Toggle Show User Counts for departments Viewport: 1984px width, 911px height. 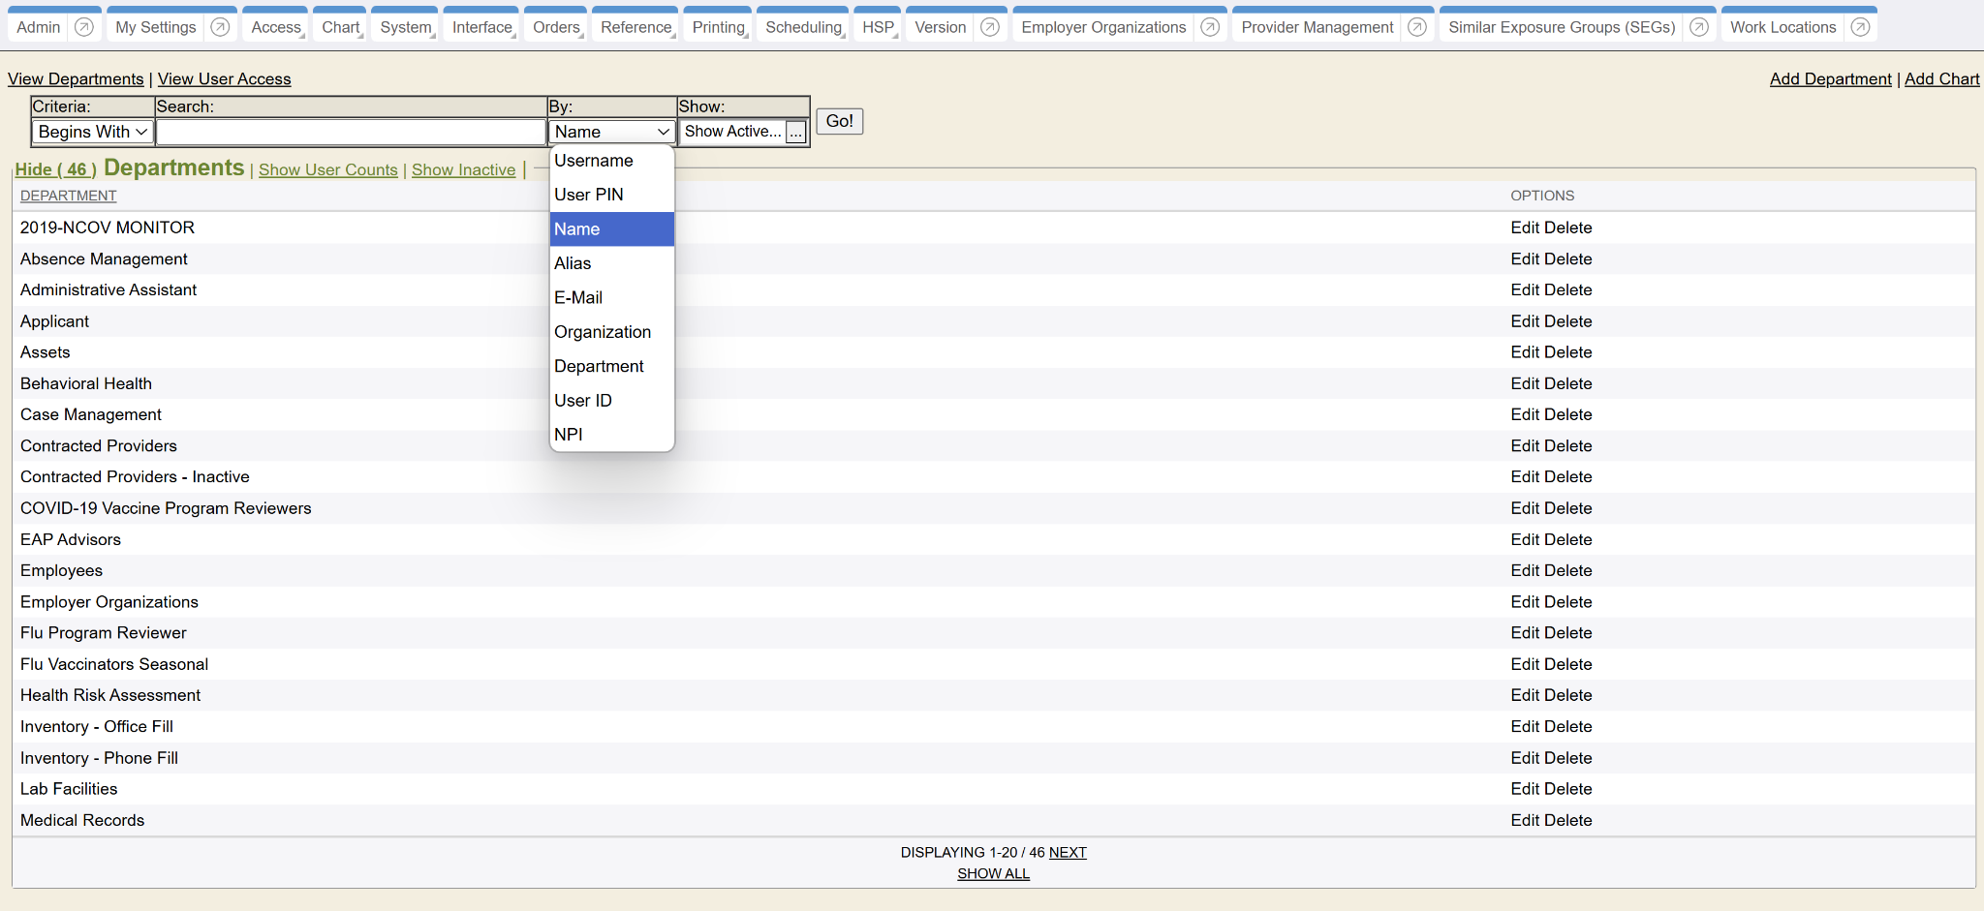[x=327, y=169]
